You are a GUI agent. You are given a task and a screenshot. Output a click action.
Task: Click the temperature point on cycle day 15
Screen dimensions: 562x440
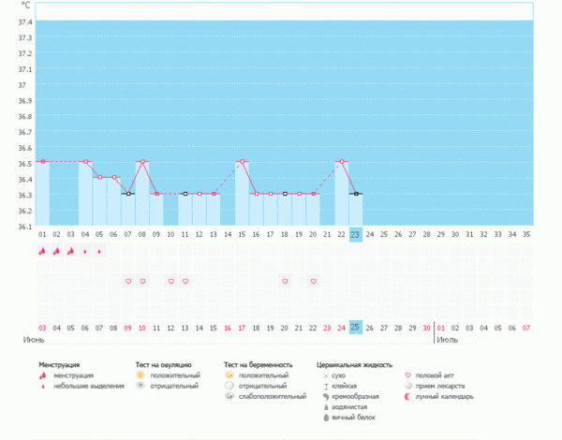pos(242,162)
